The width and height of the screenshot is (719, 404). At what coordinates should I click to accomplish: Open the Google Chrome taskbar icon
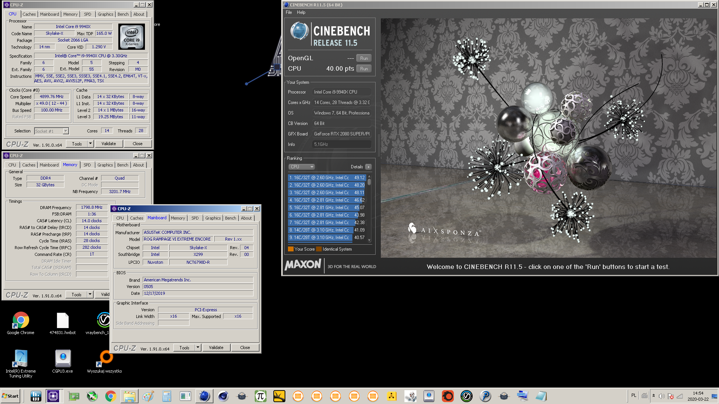(110, 396)
